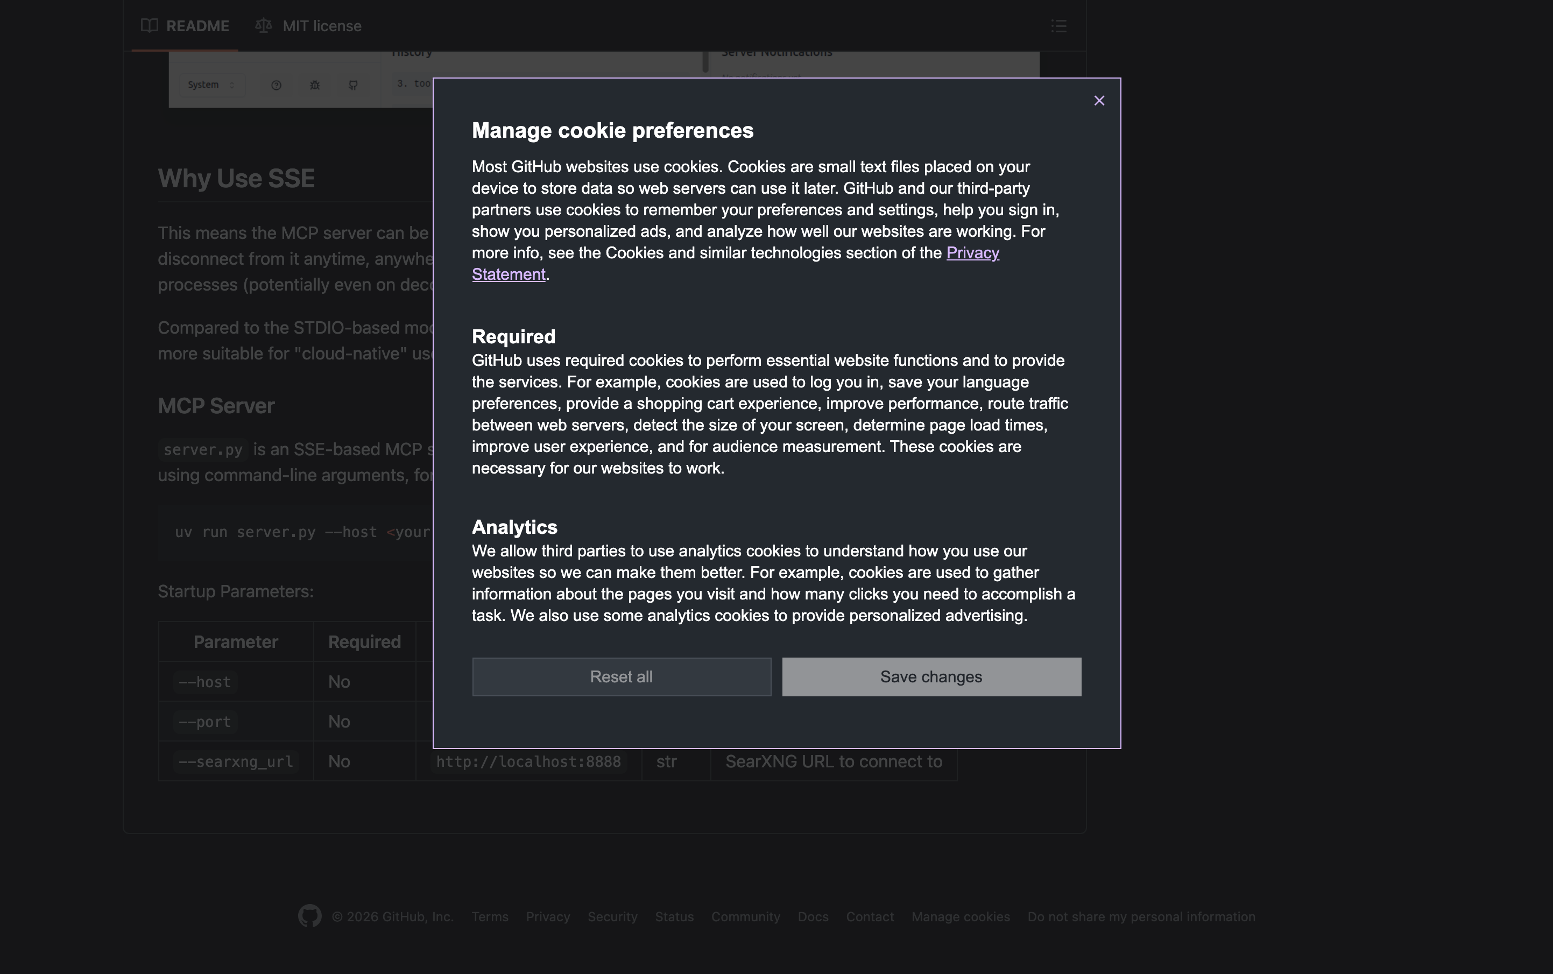Open the Community footer link
This screenshot has width=1553, height=974.
[x=745, y=916]
